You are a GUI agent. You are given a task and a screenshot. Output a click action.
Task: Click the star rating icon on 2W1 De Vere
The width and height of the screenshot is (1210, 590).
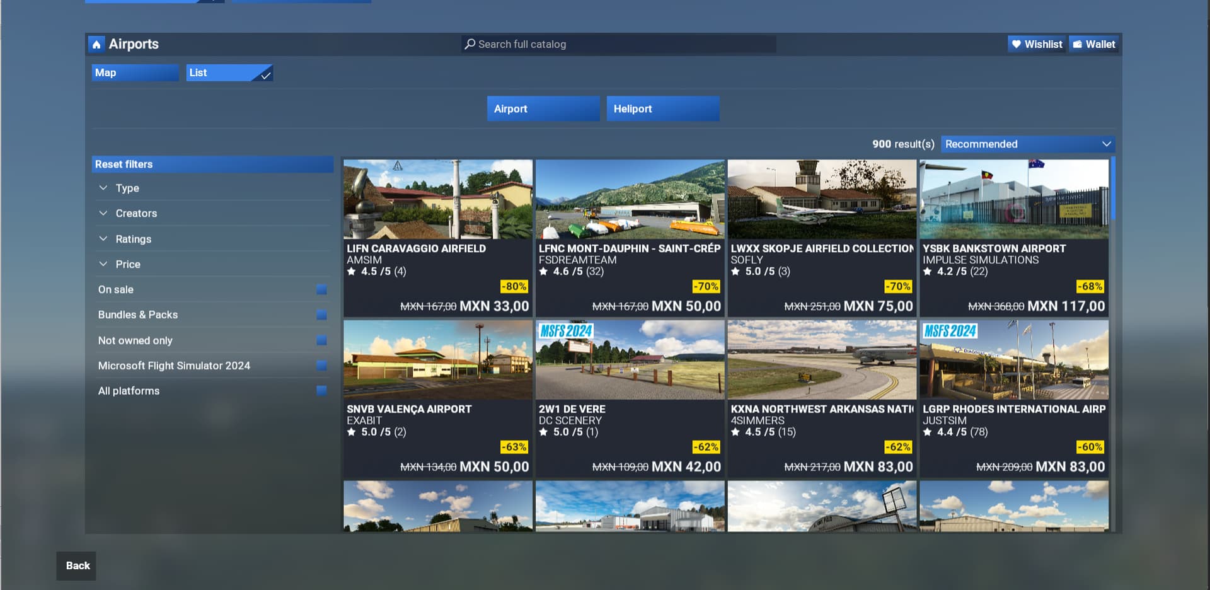(543, 432)
